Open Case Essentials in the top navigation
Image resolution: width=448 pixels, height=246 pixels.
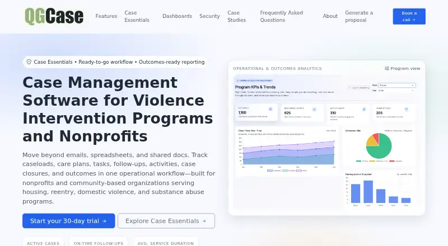pyautogui.click(x=137, y=16)
